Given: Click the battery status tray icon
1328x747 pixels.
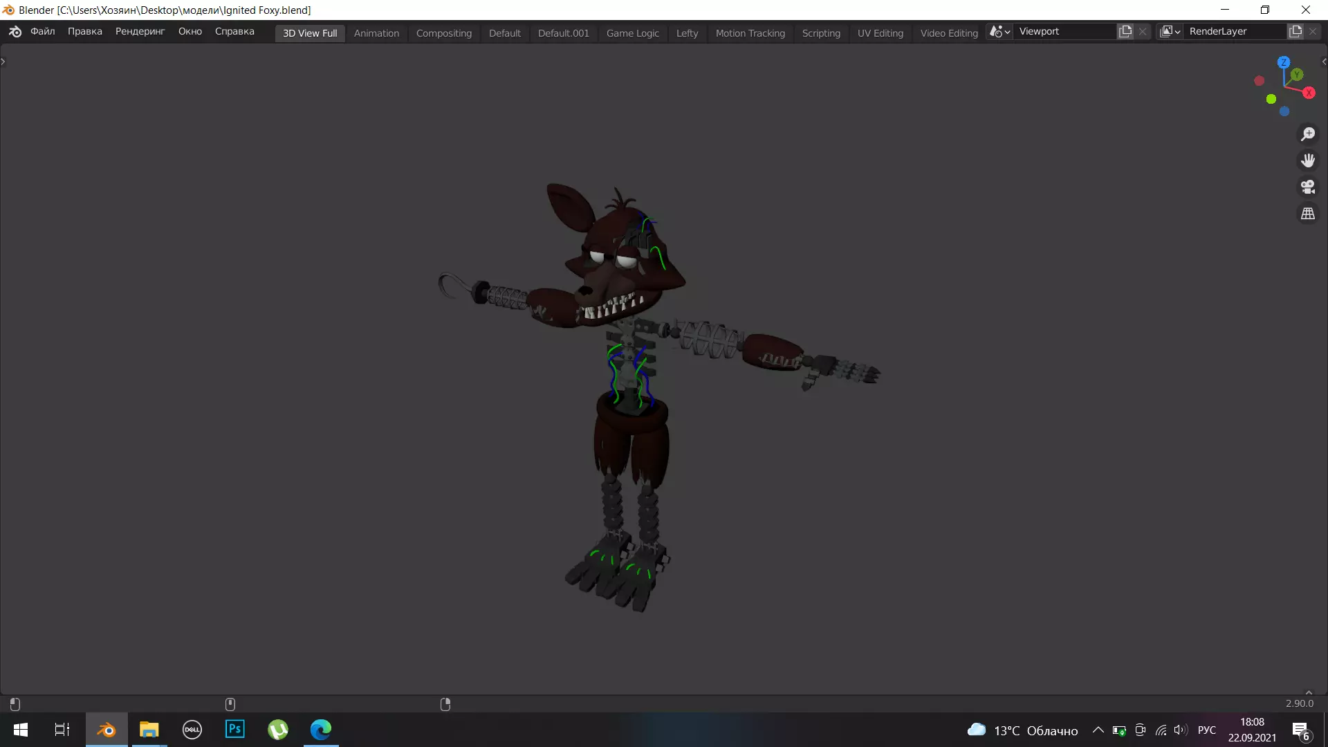Looking at the screenshot, I should pyautogui.click(x=1119, y=730).
